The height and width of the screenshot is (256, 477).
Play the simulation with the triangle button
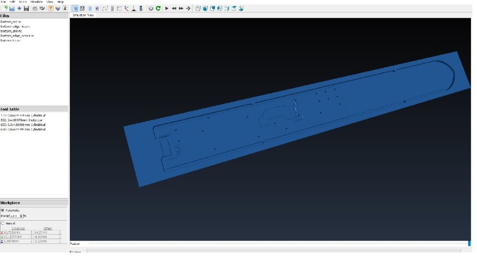pos(167,8)
